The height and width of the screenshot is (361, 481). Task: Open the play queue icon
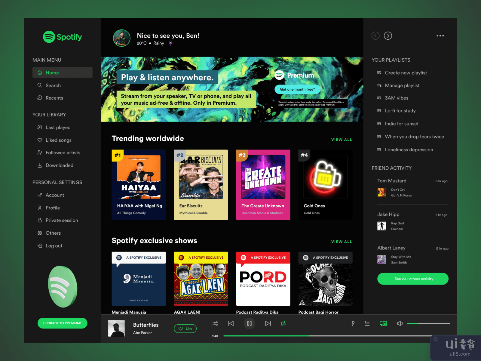(x=367, y=324)
